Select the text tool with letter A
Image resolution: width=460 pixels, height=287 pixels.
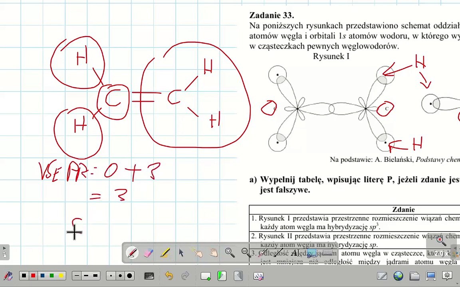click(295, 252)
